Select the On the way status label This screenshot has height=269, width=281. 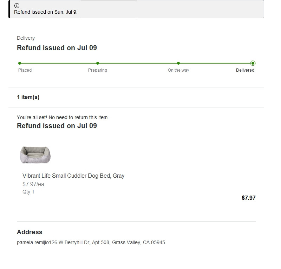(x=178, y=70)
